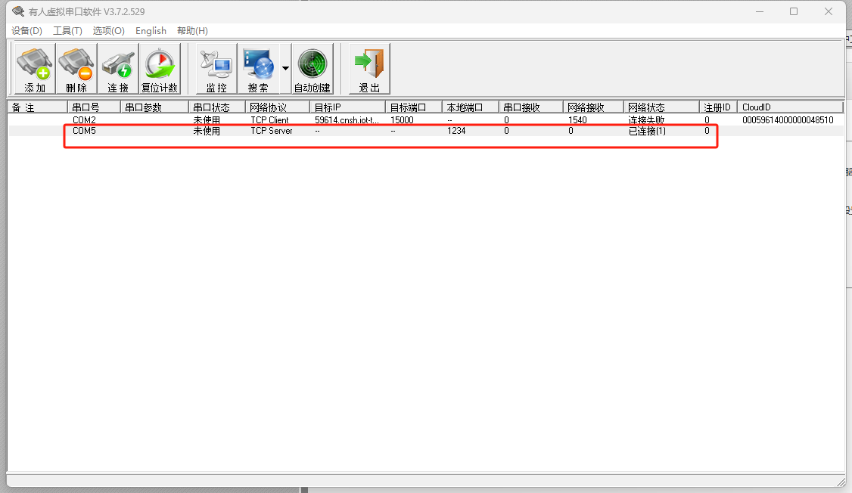Click the 自动创建 (auto create) radar icon

(313, 69)
